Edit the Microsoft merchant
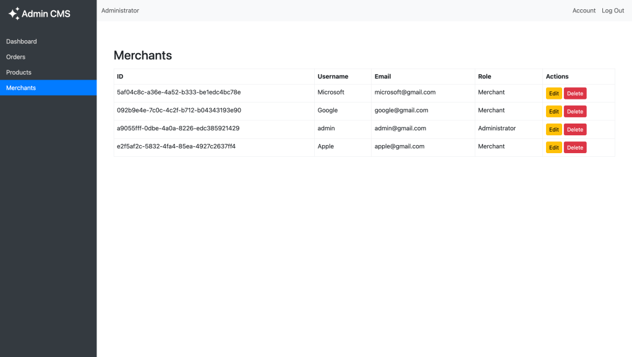This screenshot has width=632, height=357. point(553,94)
